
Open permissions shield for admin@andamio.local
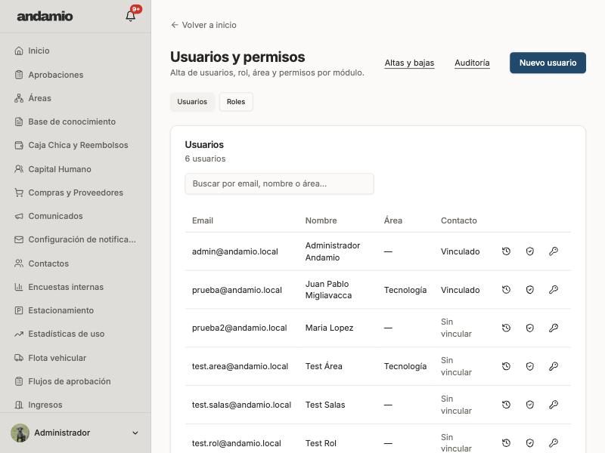[530, 251]
